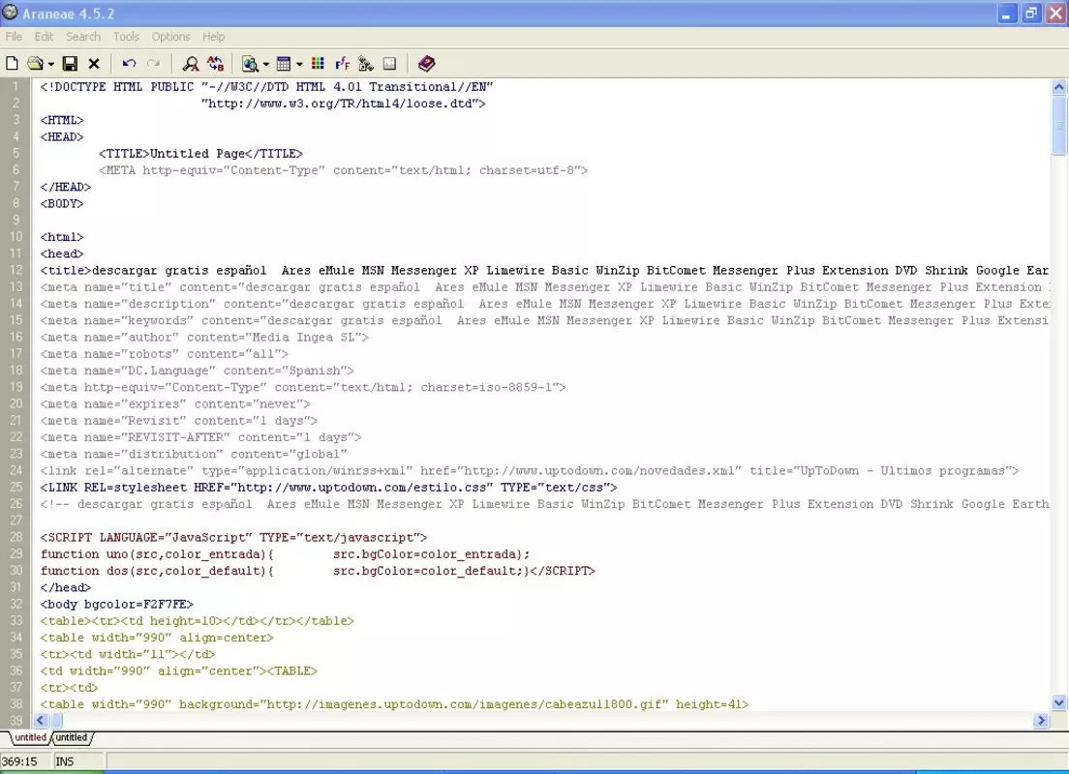Expand the open file dropdown arrow
This screenshot has height=774, width=1069.
(x=50, y=64)
